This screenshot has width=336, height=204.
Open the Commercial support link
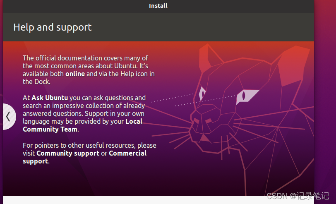(85, 157)
